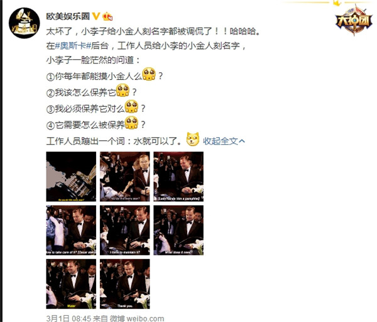Open the third thumbnail captioned with pamphlet
The image size is (377, 322).
pyautogui.click(x=178, y=177)
